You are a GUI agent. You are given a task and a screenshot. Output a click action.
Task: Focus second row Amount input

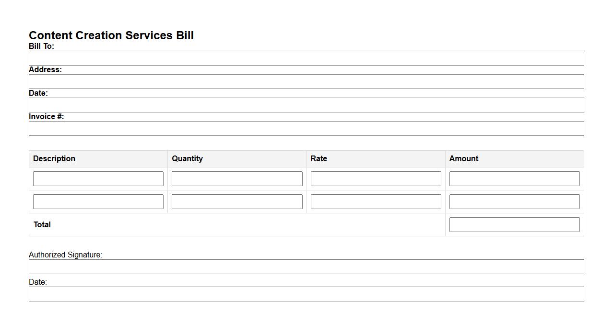514,202
